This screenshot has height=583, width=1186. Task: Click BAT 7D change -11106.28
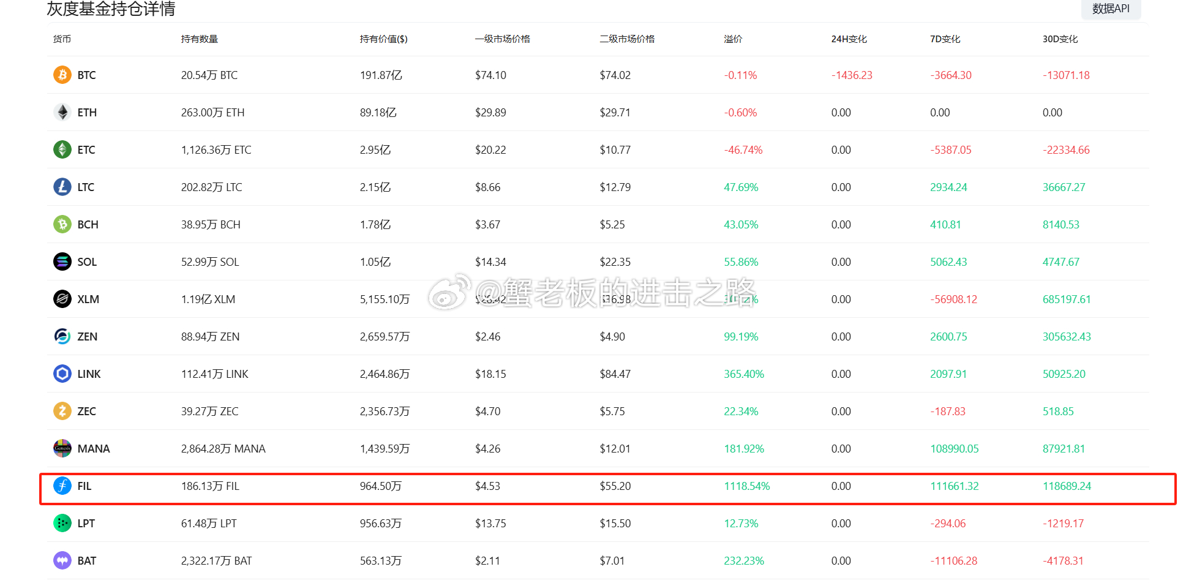954,560
